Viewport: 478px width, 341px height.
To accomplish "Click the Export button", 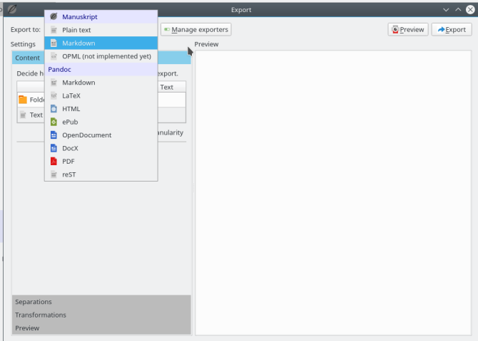I will tap(452, 29).
